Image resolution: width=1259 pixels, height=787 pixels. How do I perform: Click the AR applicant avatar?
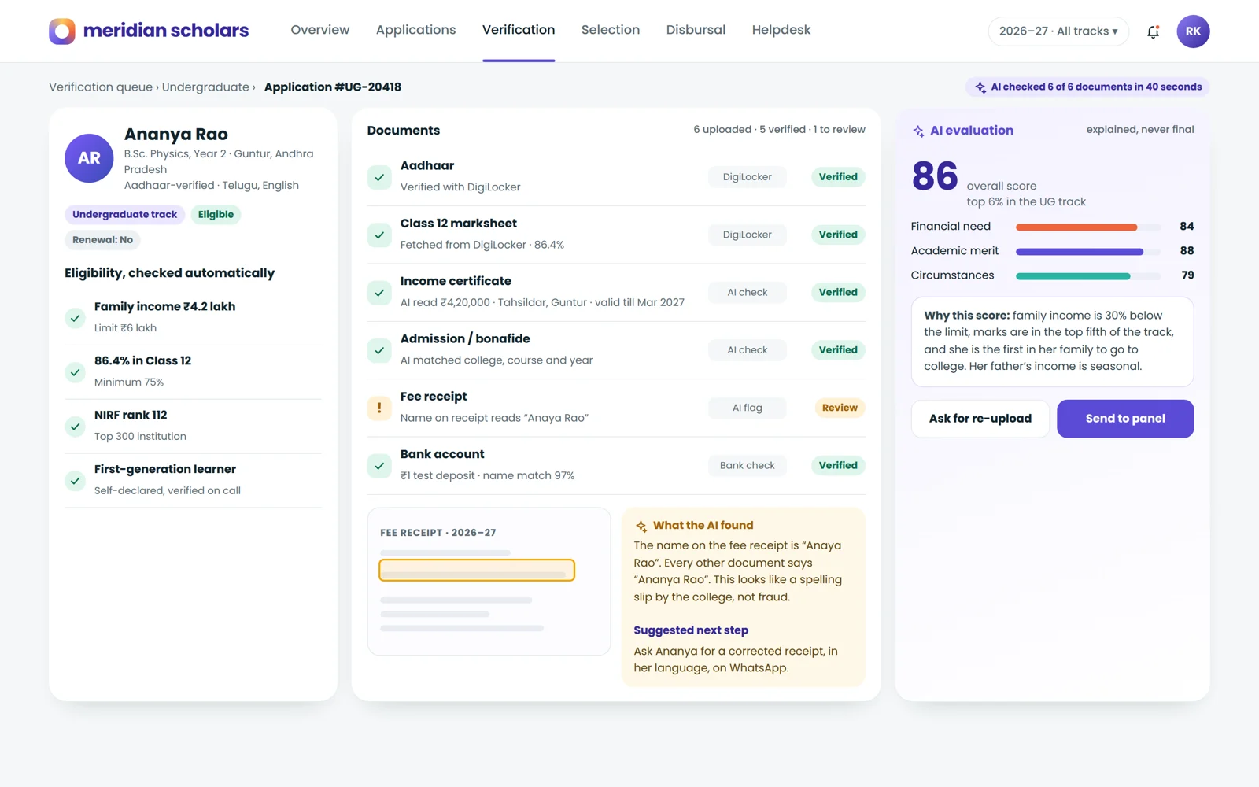coord(89,158)
